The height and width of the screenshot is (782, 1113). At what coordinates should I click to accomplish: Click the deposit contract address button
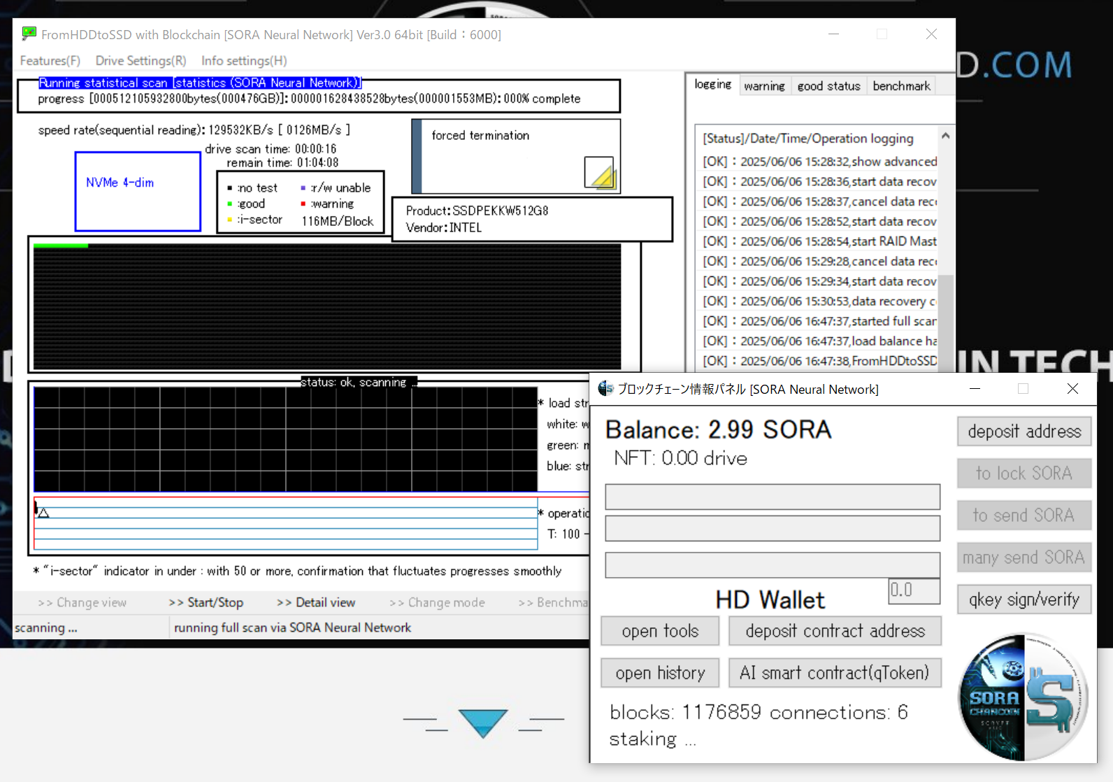(835, 631)
